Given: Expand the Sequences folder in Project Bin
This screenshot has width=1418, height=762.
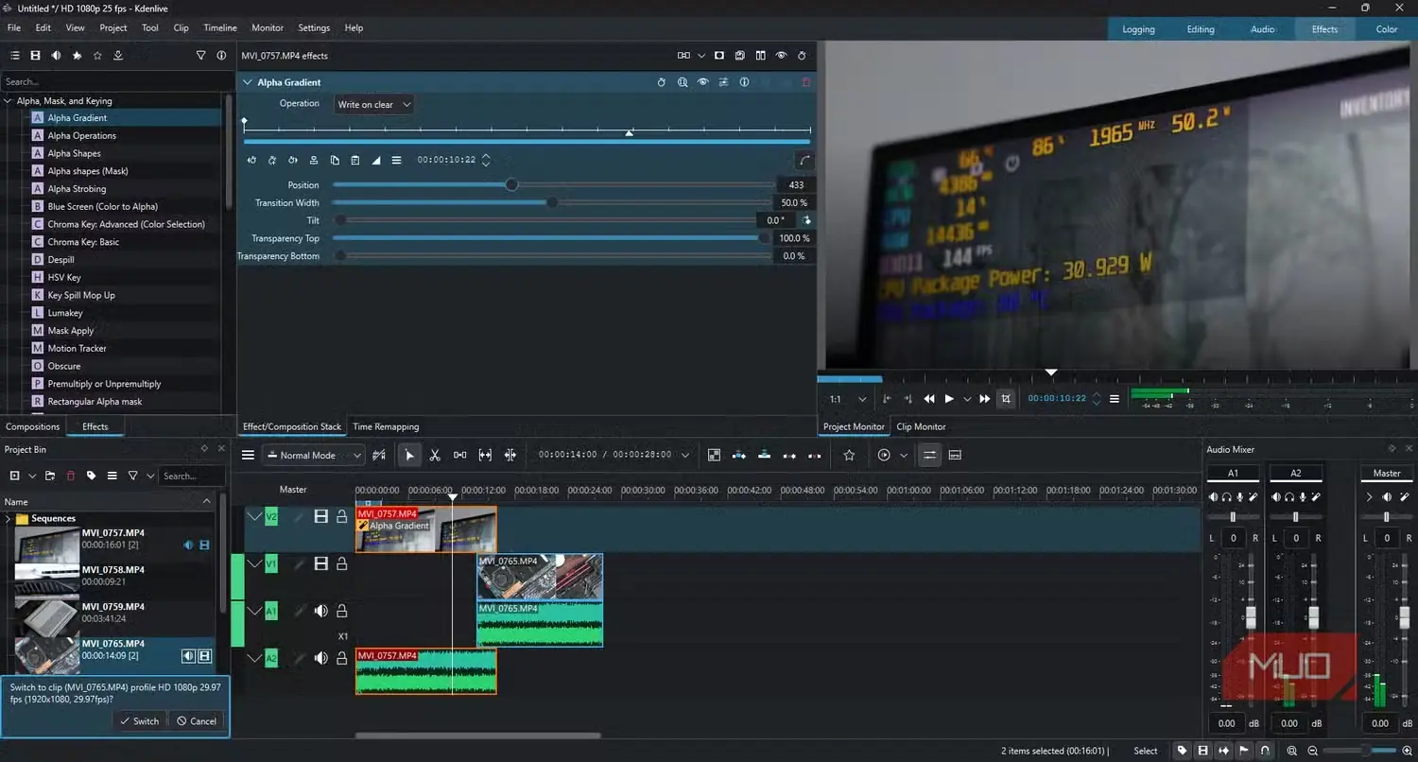Looking at the screenshot, I should pos(9,518).
